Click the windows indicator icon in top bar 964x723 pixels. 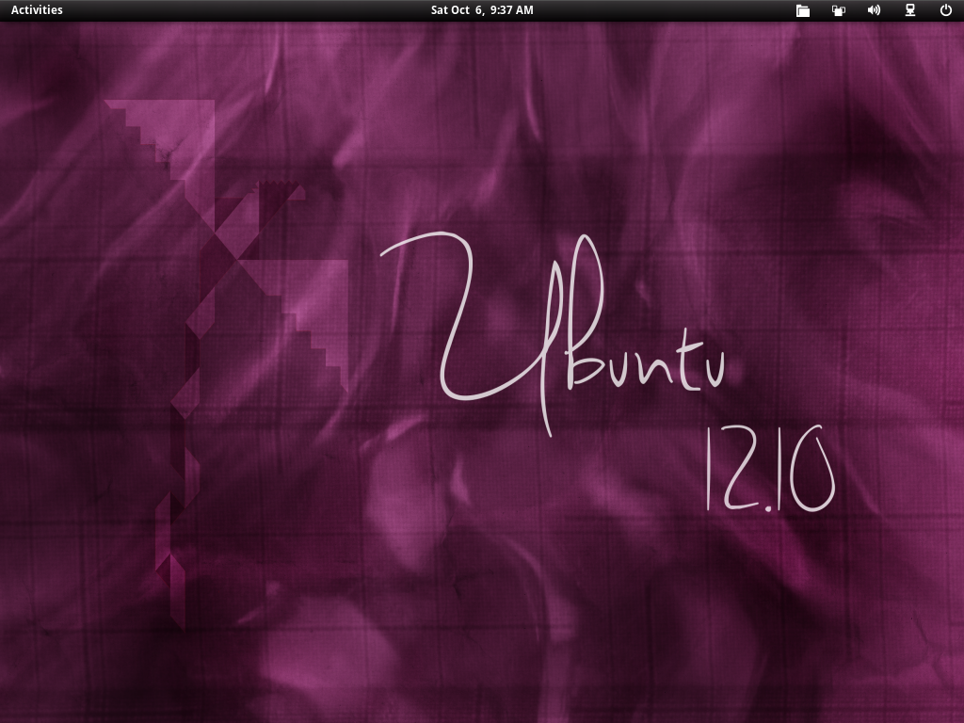[839, 9]
